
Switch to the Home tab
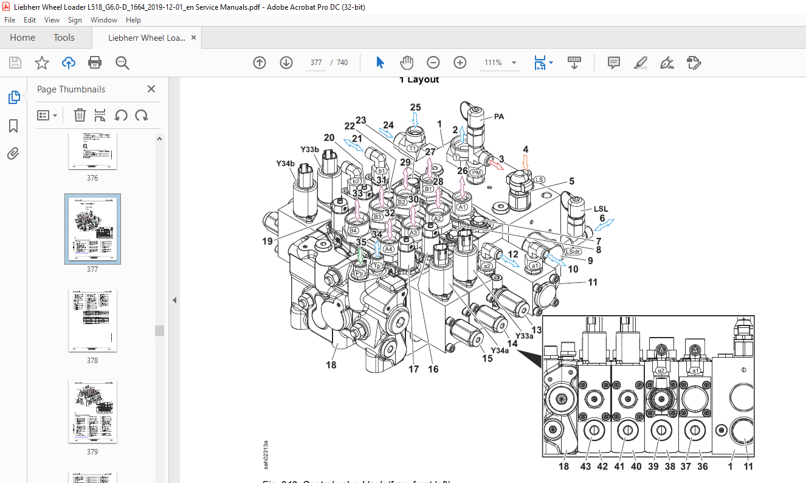coord(22,38)
